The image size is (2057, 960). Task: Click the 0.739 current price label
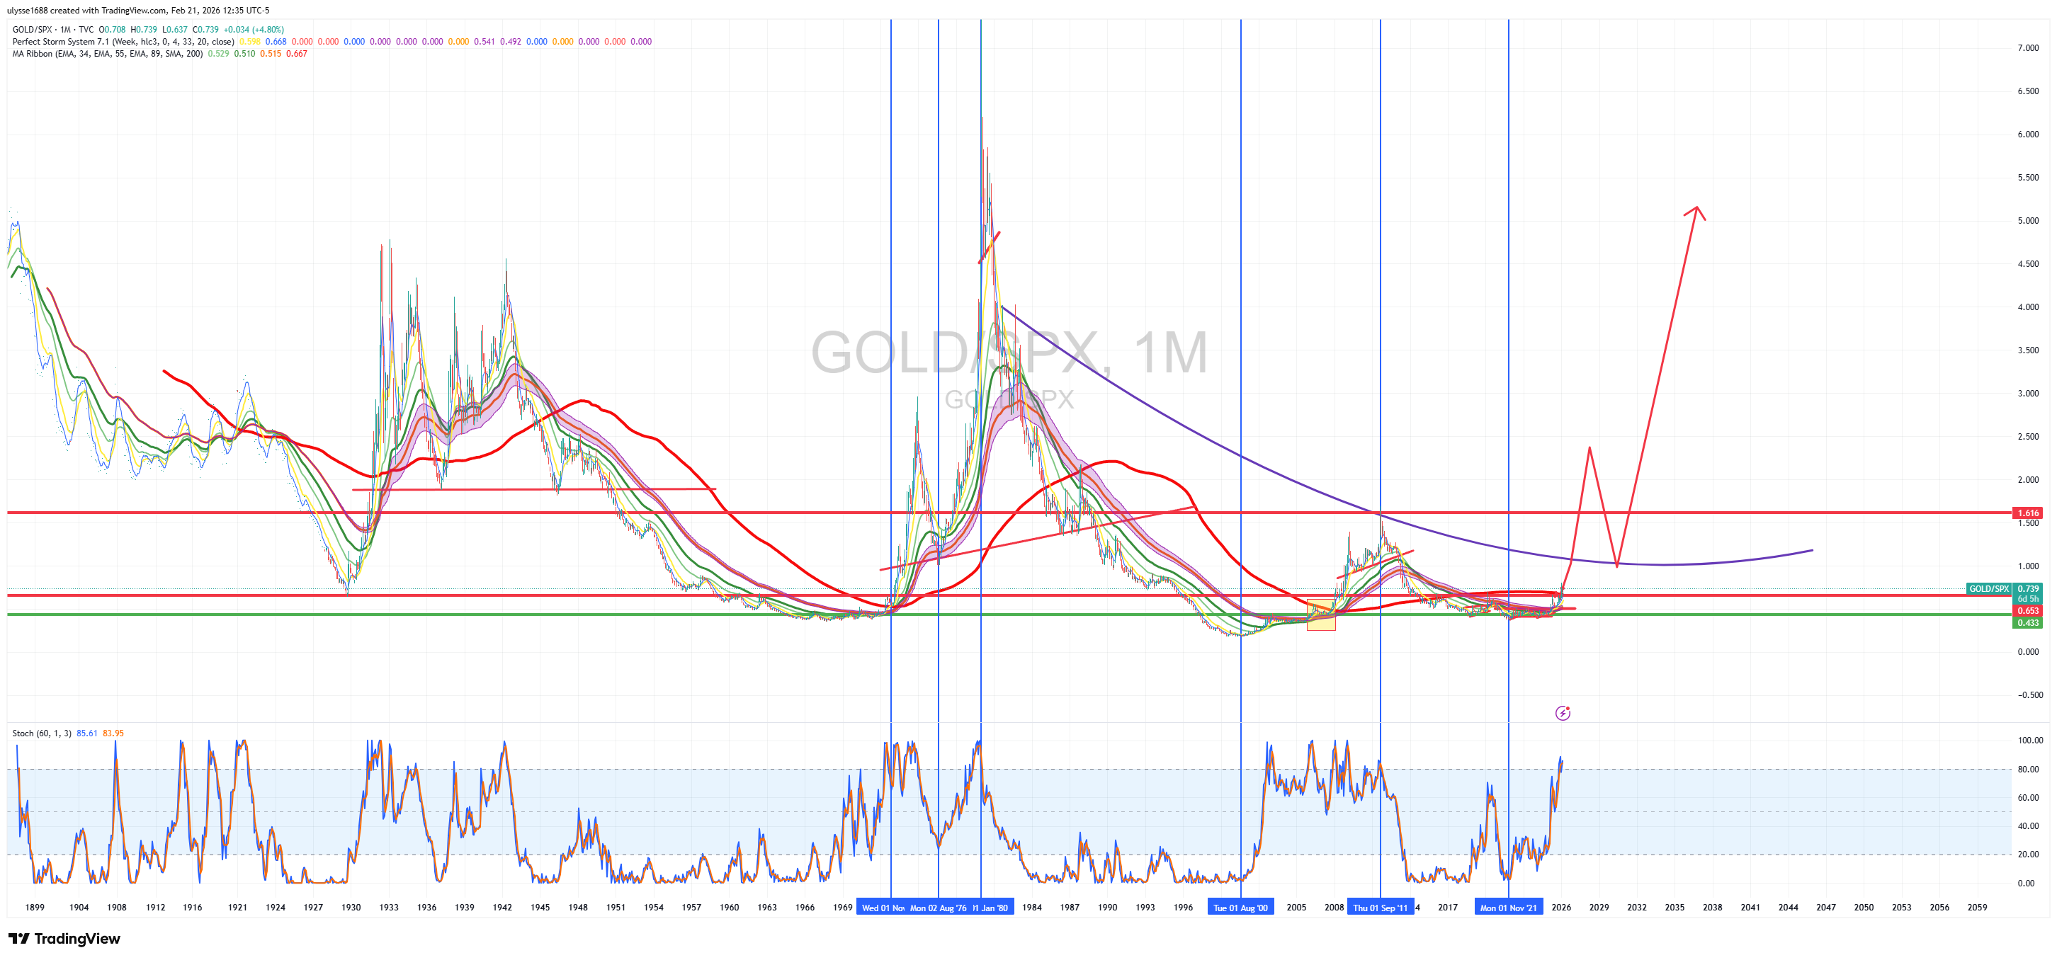(2028, 589)
